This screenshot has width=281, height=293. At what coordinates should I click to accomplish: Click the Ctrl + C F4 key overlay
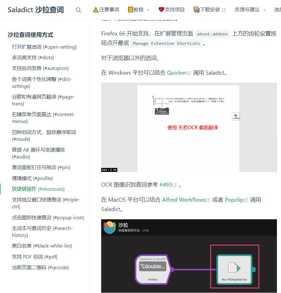[109, 170]
